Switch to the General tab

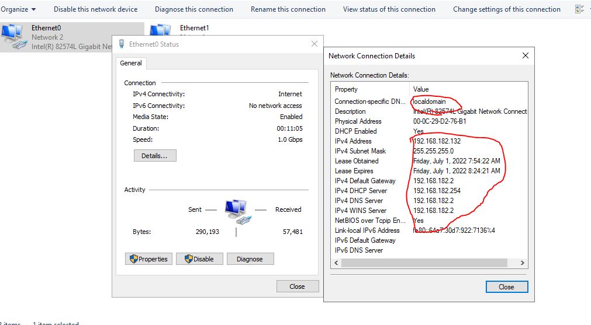click(131, 63)
